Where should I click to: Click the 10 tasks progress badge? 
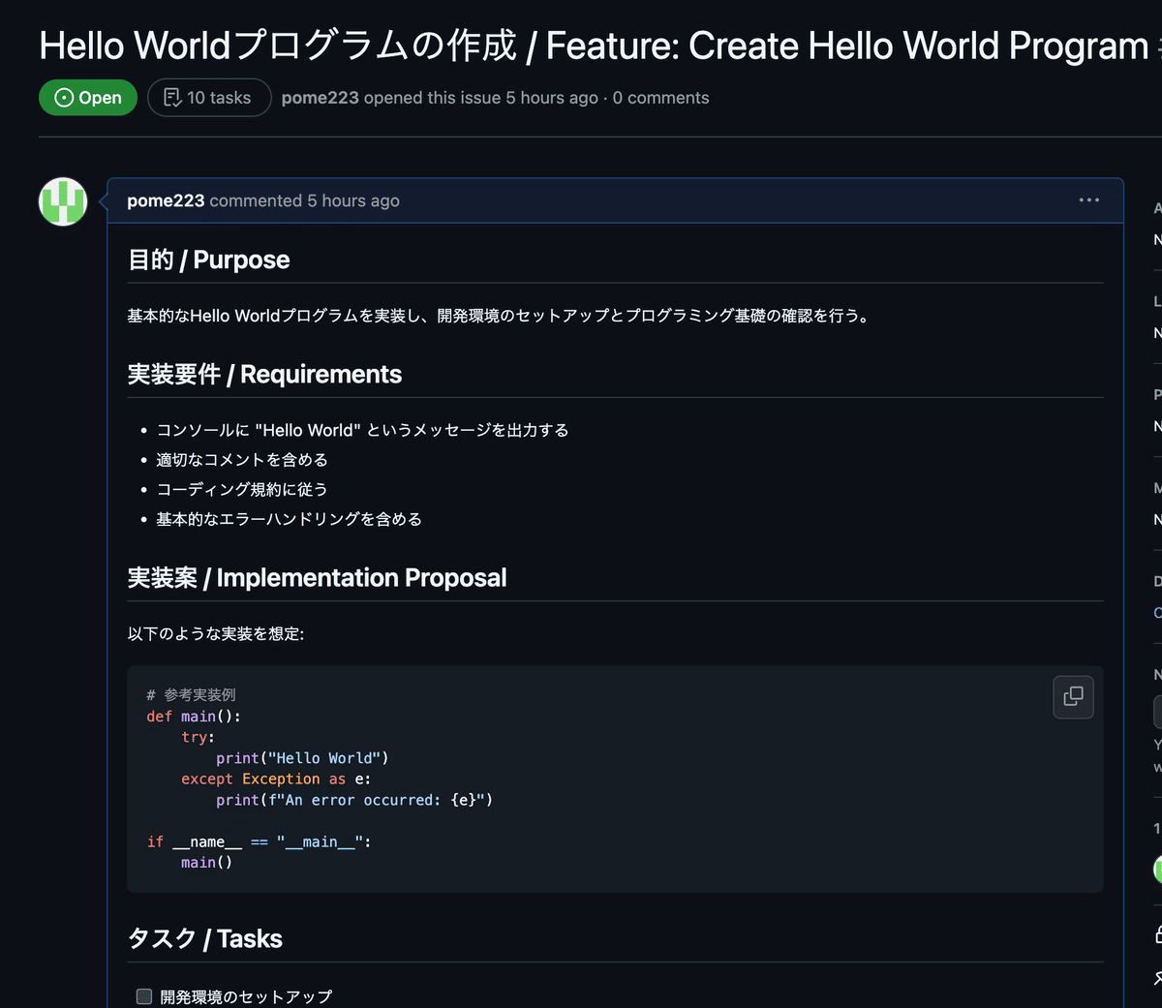click(x=208, y=97)
